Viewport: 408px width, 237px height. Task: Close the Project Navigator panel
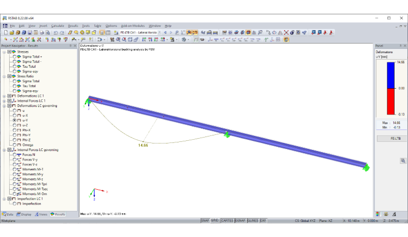pos(75,46)
